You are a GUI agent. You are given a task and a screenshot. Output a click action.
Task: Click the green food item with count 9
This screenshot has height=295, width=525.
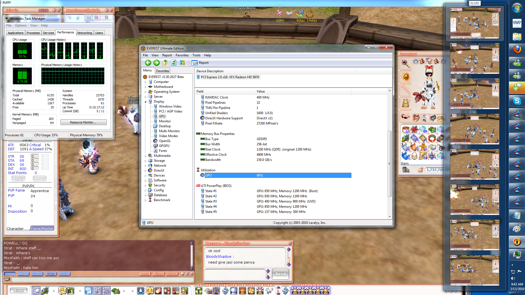[116, 291]
